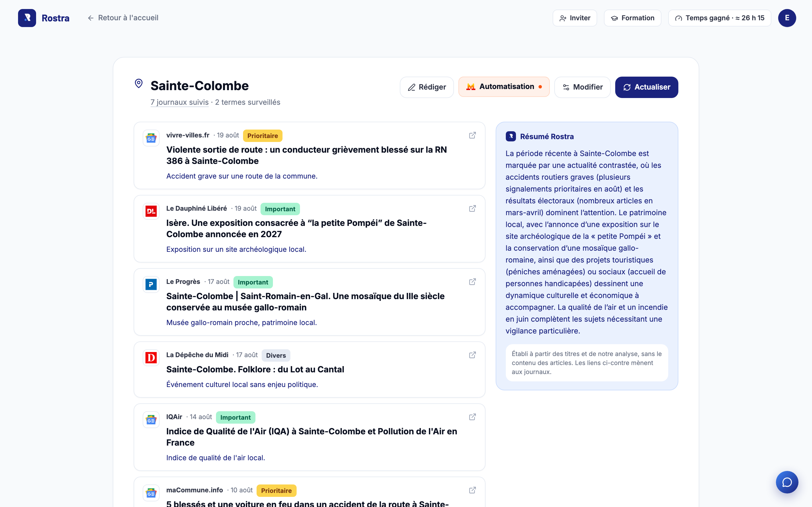The height and width of the screenshot is (507, 812).
Task: Click Le Dauphiné Libéré DL logo
Action: pyautogui.click(x=151, y=211)
